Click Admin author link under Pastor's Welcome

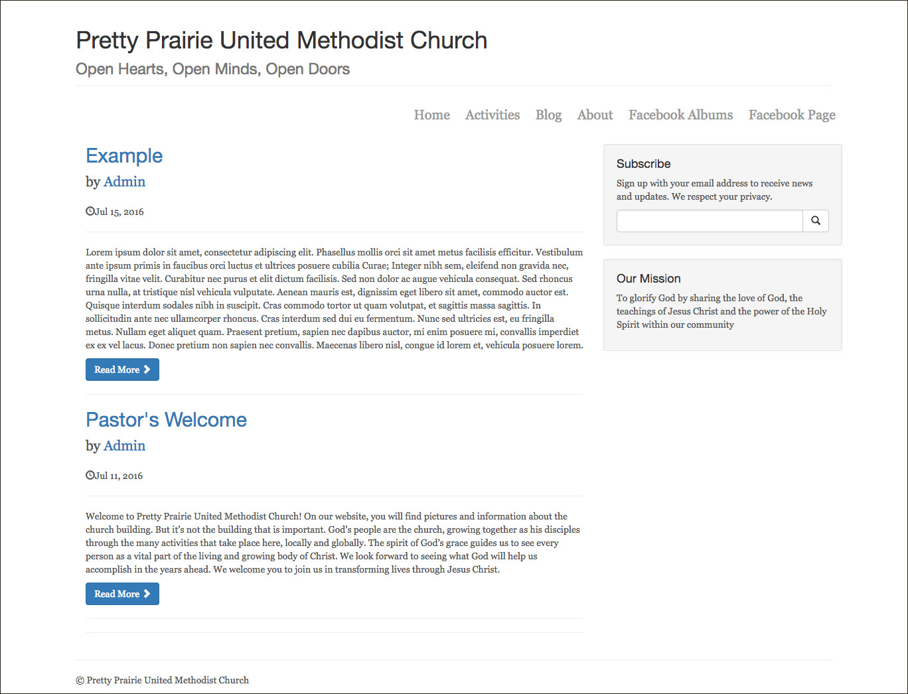125,446
